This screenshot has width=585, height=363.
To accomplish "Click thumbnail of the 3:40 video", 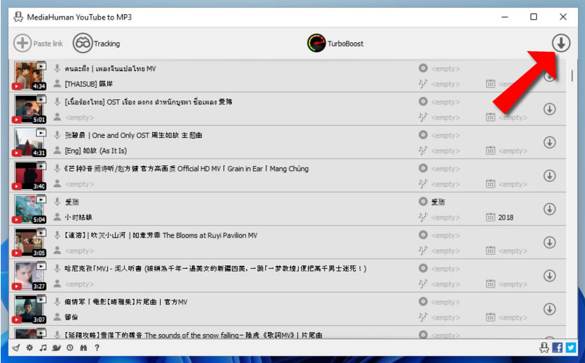I will (30, 176).
